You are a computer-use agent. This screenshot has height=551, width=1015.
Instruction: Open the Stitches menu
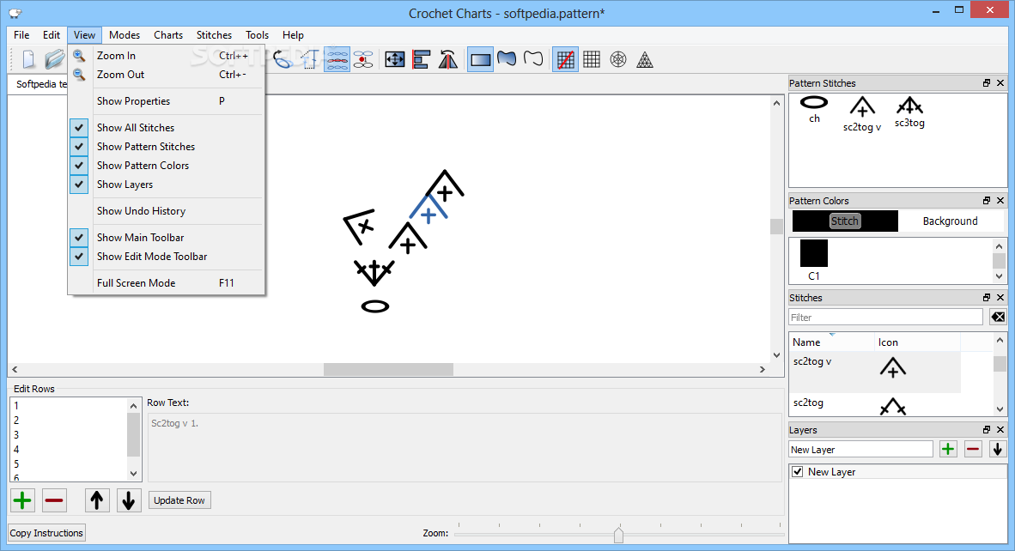coord(215,35)
